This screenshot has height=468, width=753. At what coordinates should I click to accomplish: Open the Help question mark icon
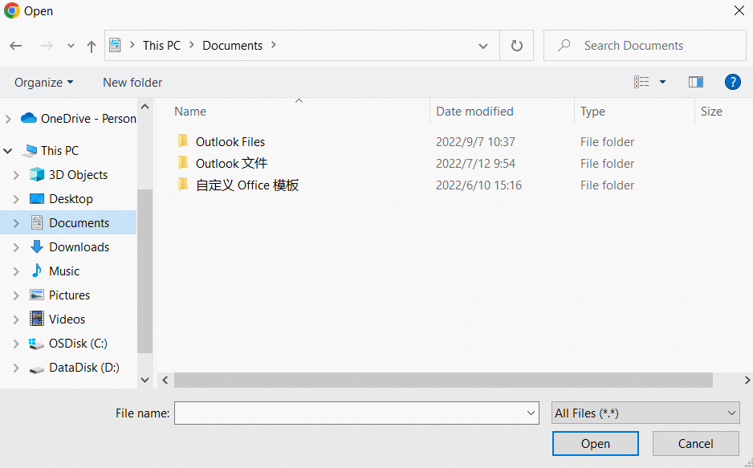coord(732,82)
